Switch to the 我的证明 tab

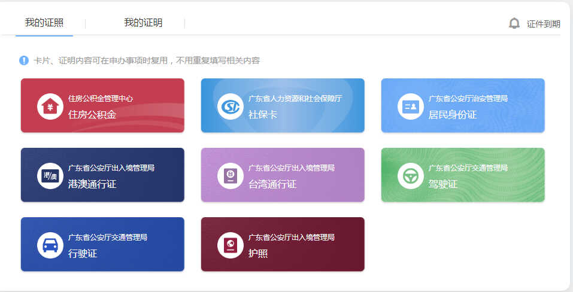click(143, 23)
